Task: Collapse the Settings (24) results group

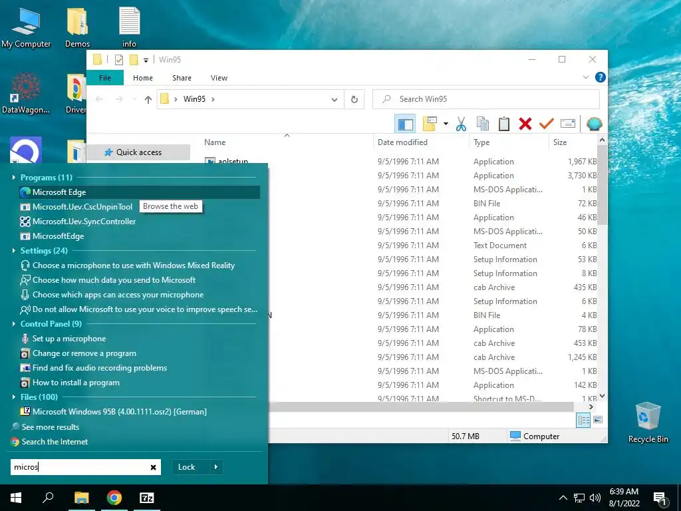Action: 14,251
